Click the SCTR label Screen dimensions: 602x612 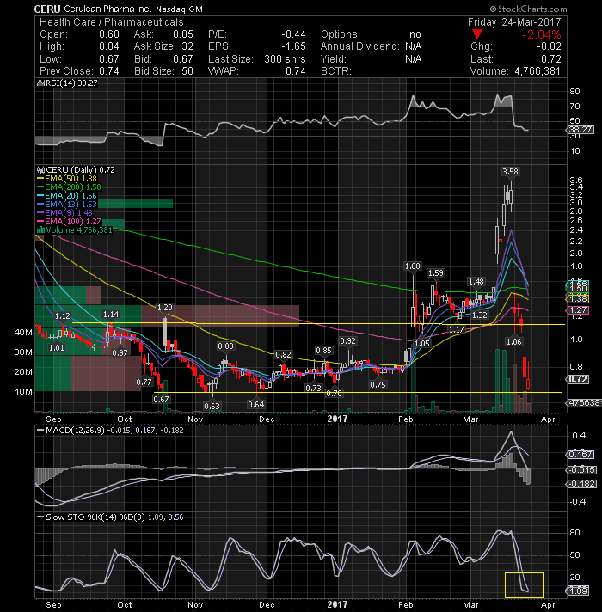[x=336, y=71]
